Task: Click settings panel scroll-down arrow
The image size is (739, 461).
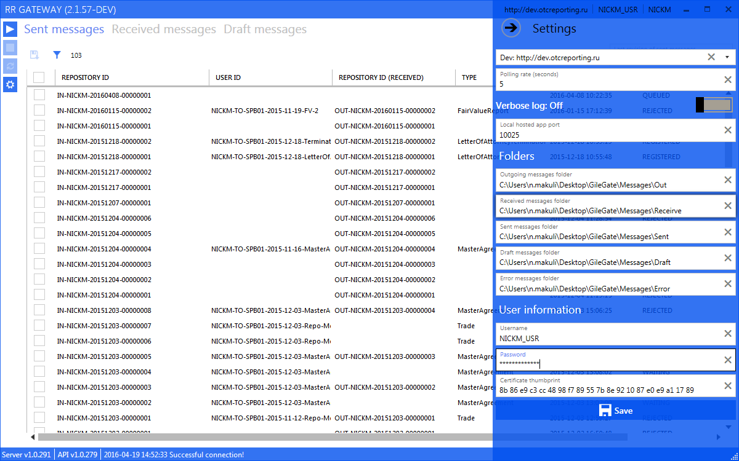Action: (729, 426)
